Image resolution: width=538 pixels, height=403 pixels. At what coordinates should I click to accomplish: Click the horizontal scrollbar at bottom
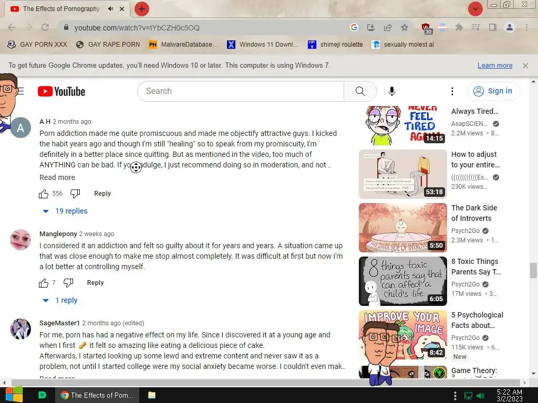[x=266, y=383]
